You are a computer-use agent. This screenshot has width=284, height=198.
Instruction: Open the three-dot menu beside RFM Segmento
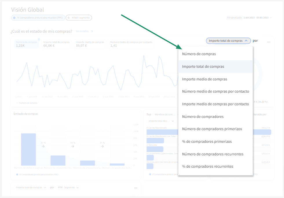coord(136,188)
